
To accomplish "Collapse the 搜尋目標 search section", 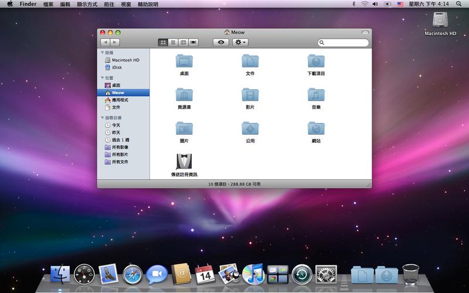I will (102, 118).
